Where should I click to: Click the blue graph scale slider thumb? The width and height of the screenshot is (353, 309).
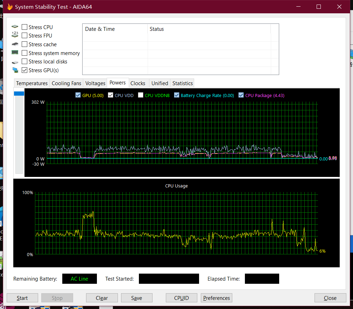[19, 93]
